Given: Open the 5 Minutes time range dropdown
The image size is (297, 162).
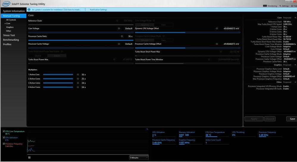Looking at the screenshot, I should (x=139, y=158).
